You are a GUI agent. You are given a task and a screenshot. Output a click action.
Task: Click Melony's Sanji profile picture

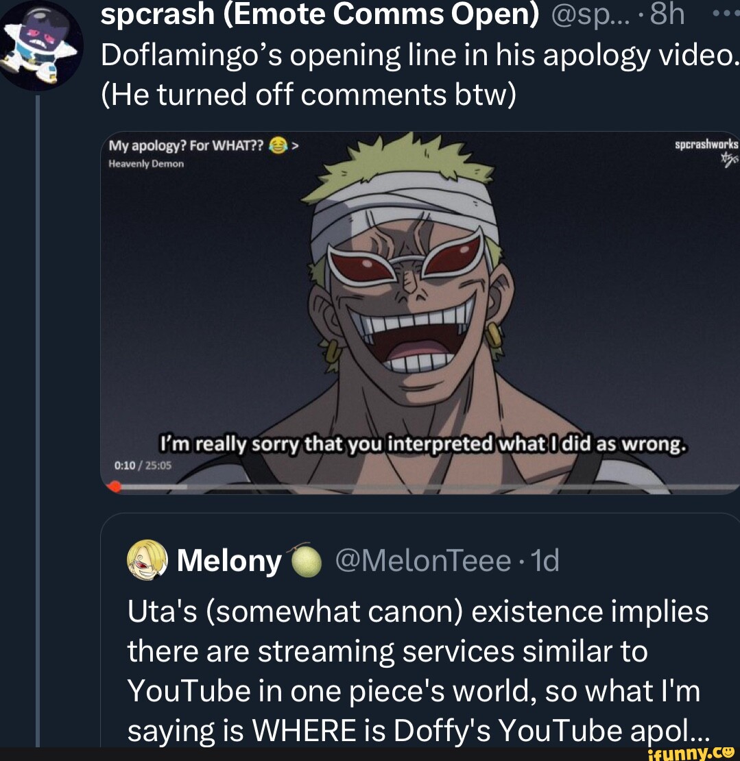tap(147, 562)
